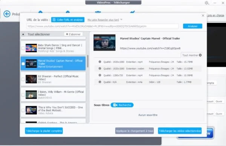Check the J Balvin Mi Gente checkbox

tap(23, 95)
